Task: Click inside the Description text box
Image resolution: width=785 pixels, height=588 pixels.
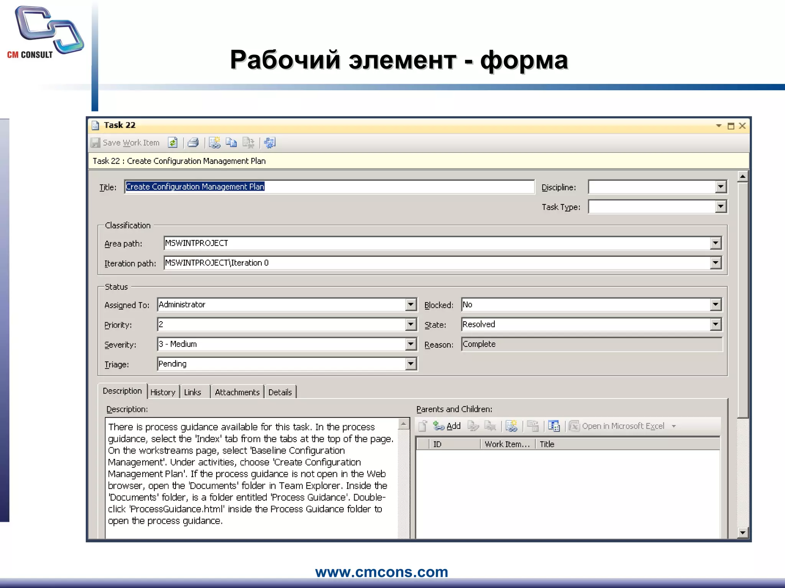Action: click(251, 478)
